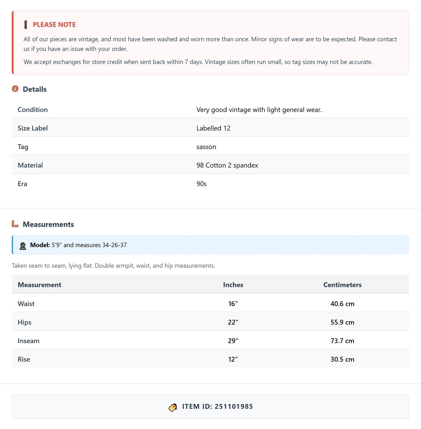
Task: Click the 98 Cotton 2 spandex material value
Action: pyautogui.click(x=227, y=165)
